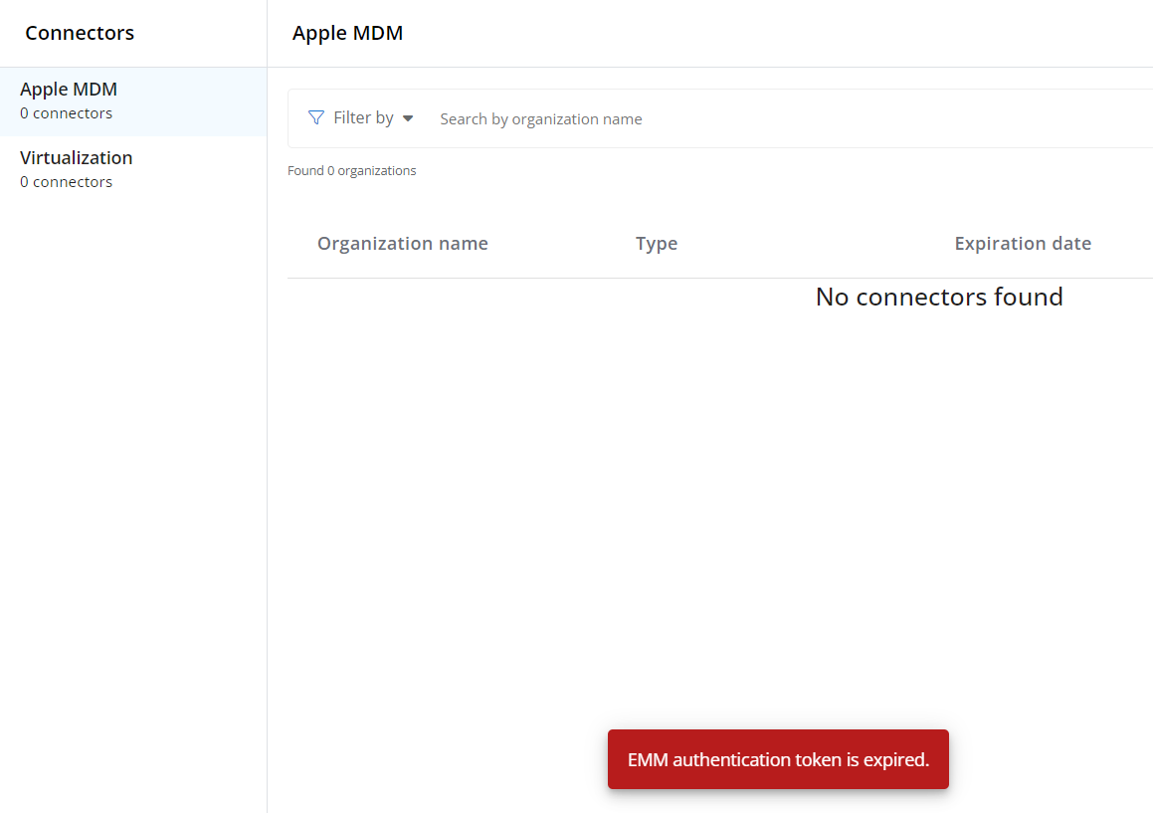Sort by Expiration date column

pos(1023,244)
